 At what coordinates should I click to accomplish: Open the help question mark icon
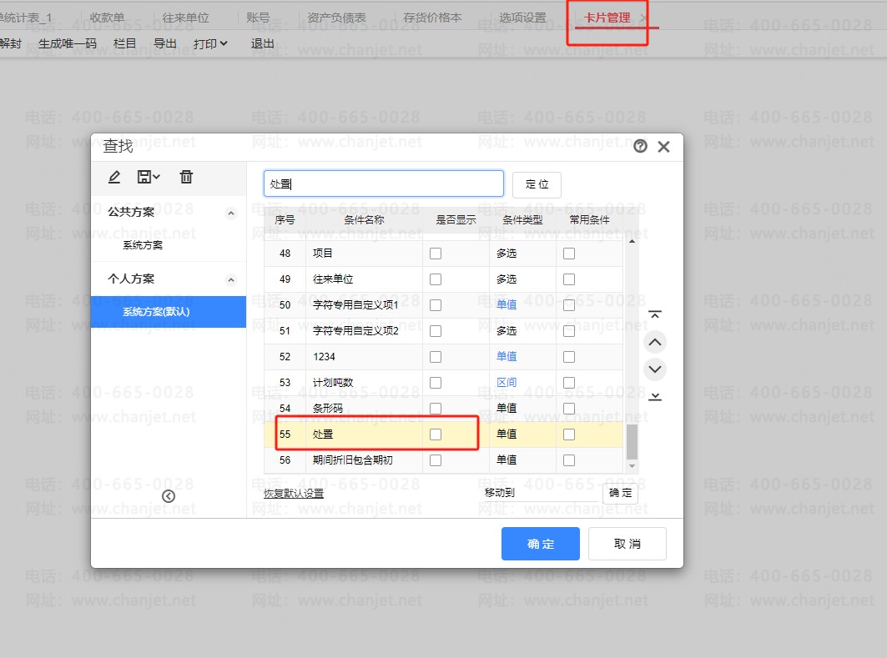pos(640,147)
